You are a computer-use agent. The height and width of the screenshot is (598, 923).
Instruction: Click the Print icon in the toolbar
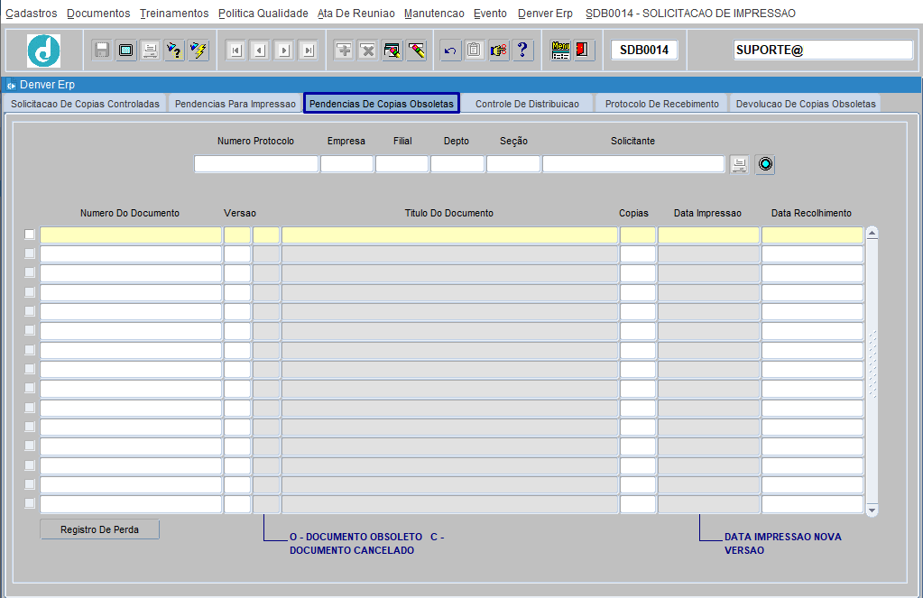click(150, 50)
